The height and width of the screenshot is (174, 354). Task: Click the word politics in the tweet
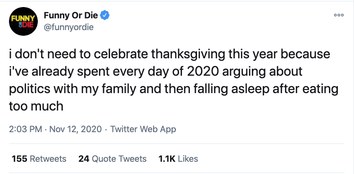(x=30, y=89)
